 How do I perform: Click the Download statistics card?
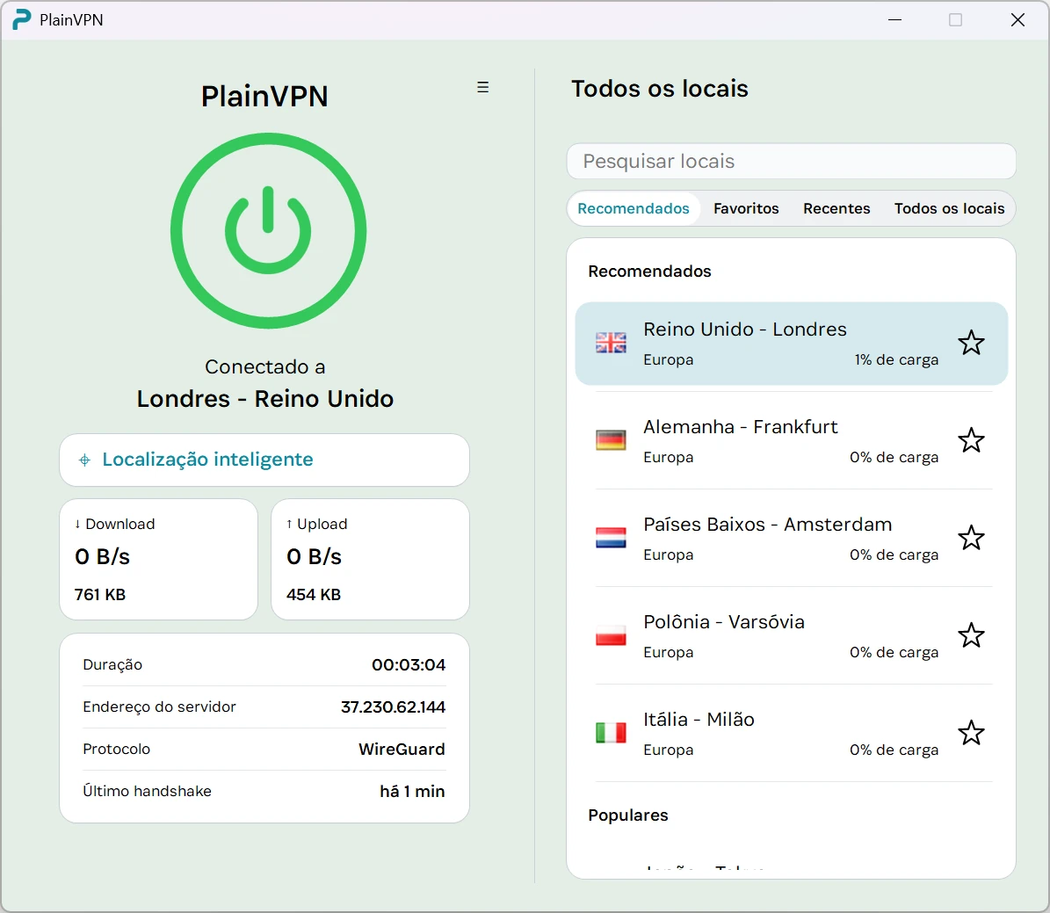tap(159, 560)
